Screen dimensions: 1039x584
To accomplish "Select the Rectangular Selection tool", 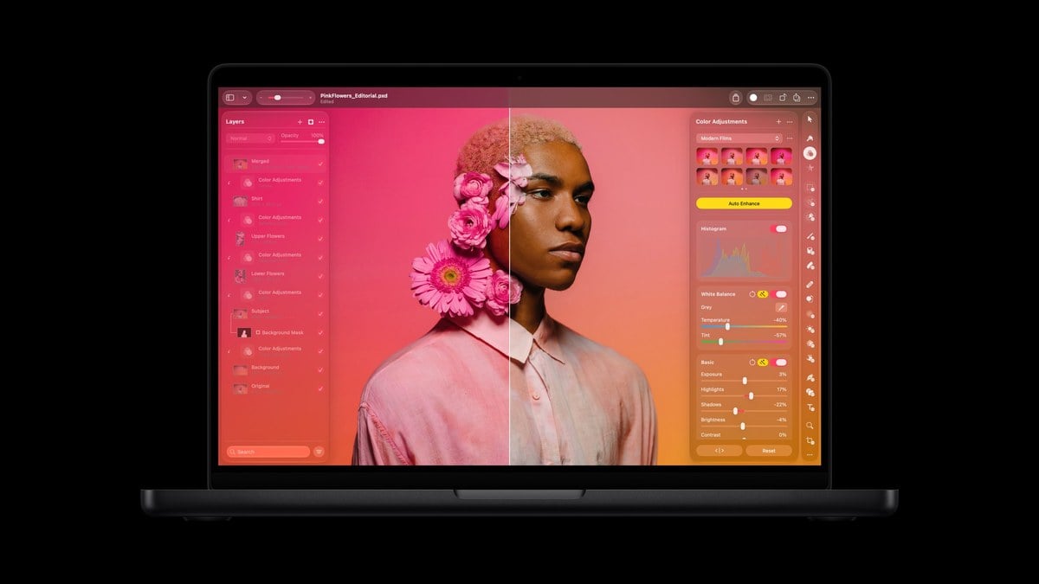I will (x=810, y=188).
